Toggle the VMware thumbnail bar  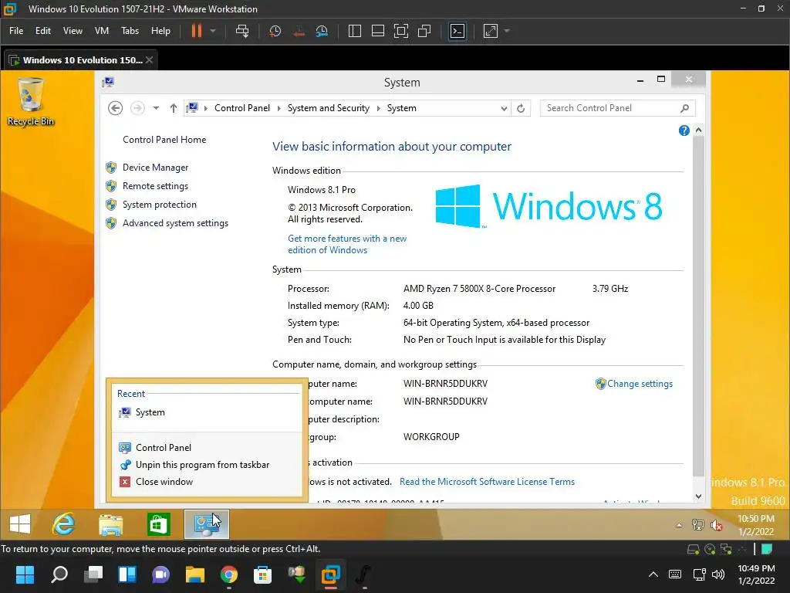tap(378, 31)
